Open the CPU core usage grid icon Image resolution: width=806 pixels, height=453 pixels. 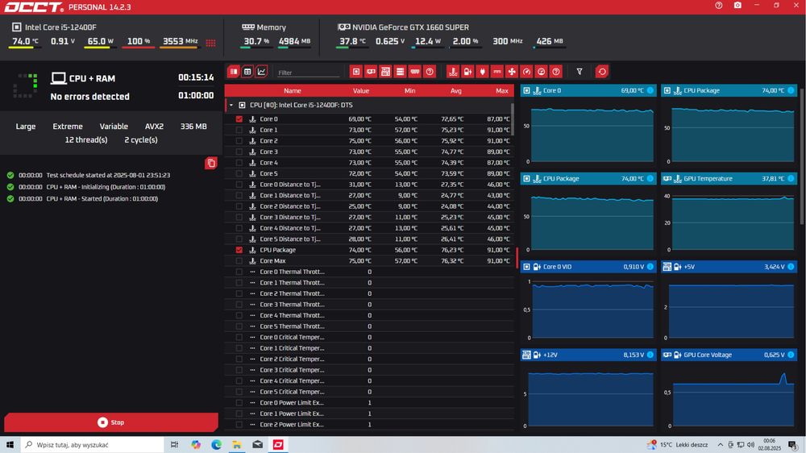pyautogui.click(x=210, y=43)
